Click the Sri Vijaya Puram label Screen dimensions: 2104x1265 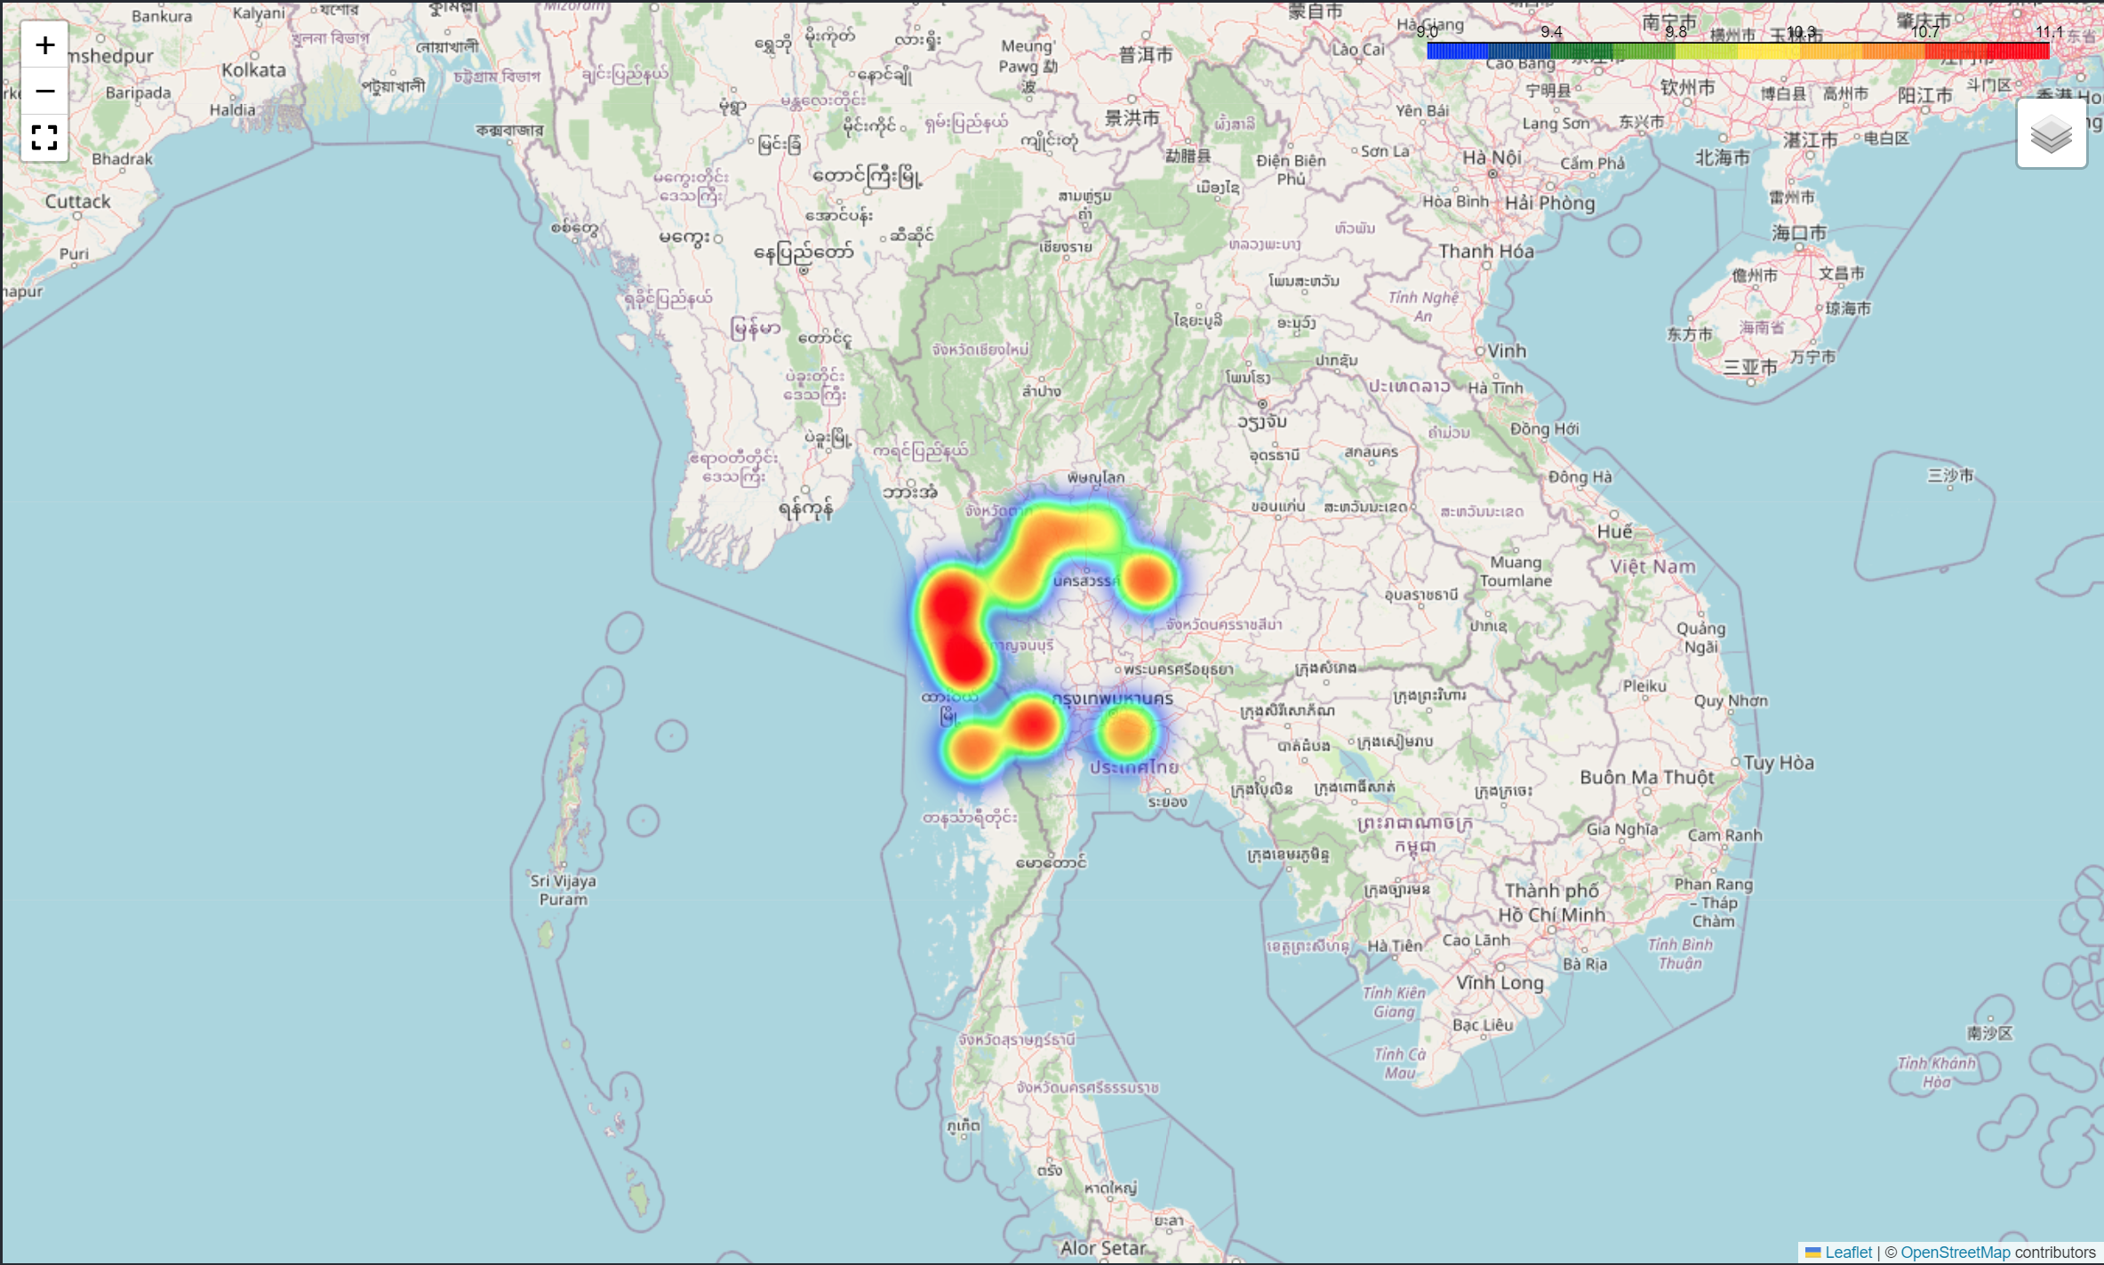tap(563, 890)
